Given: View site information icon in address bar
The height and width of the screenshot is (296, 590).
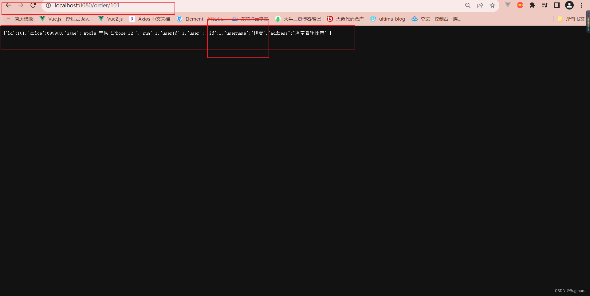Looking at the screenshot, I should 48,6.
